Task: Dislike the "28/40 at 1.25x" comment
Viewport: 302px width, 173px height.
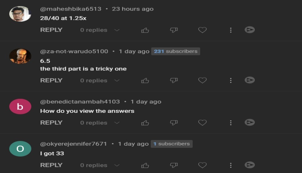Action: coord(174,30)
